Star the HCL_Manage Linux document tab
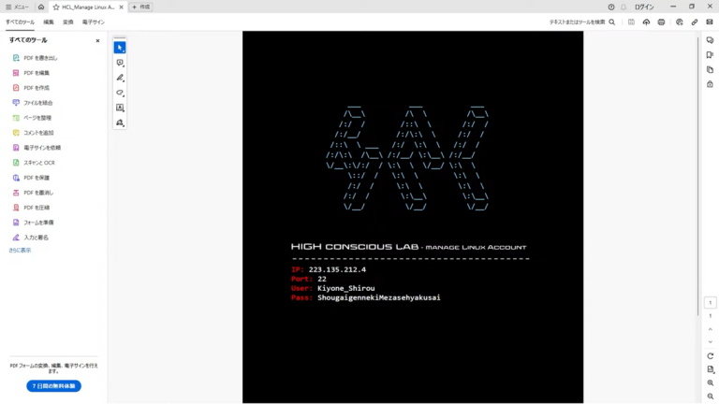 (x=56, y=7)
